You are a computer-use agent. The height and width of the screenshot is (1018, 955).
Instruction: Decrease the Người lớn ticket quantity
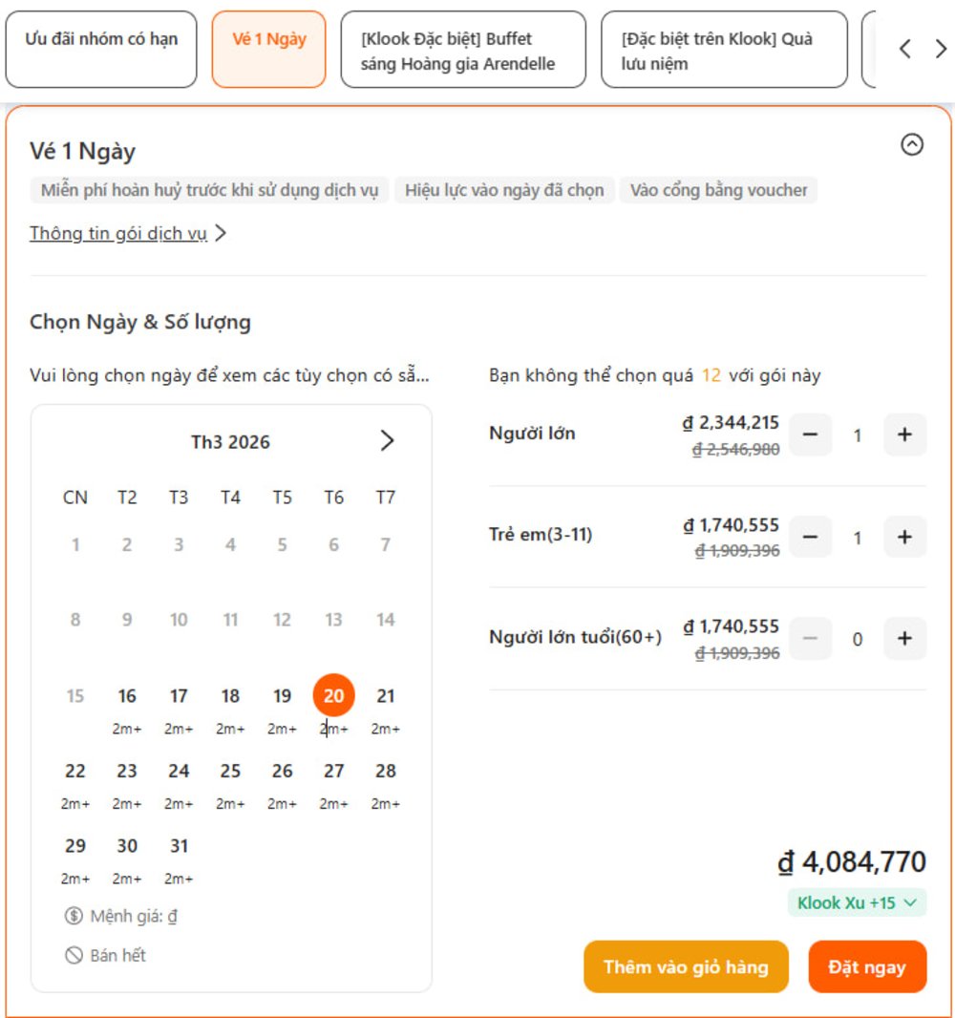(x=810, y=435)
